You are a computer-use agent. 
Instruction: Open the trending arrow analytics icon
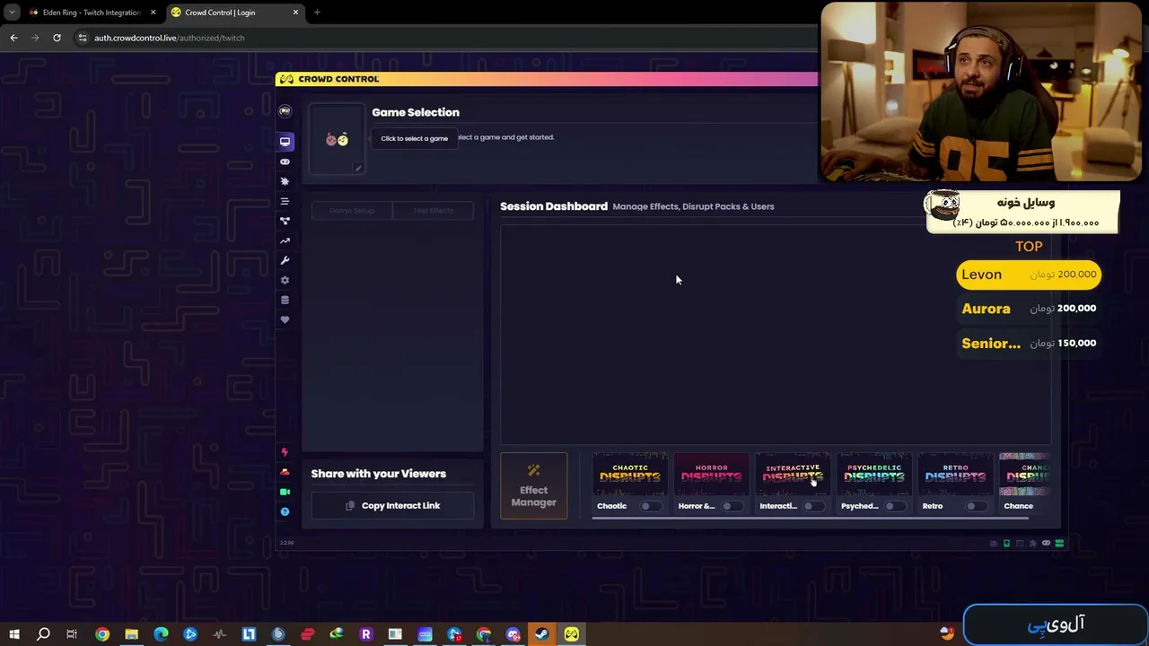click(x=285, y=240)
